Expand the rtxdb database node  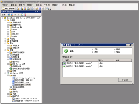point(8,36)
